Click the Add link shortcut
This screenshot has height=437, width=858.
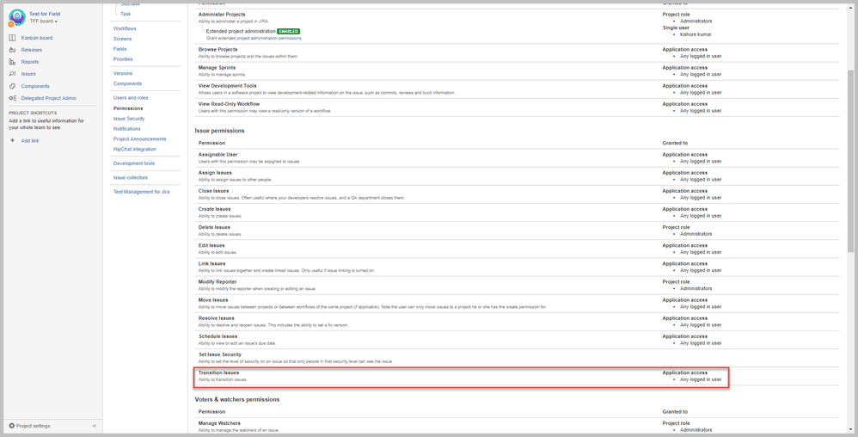(30, 141)
